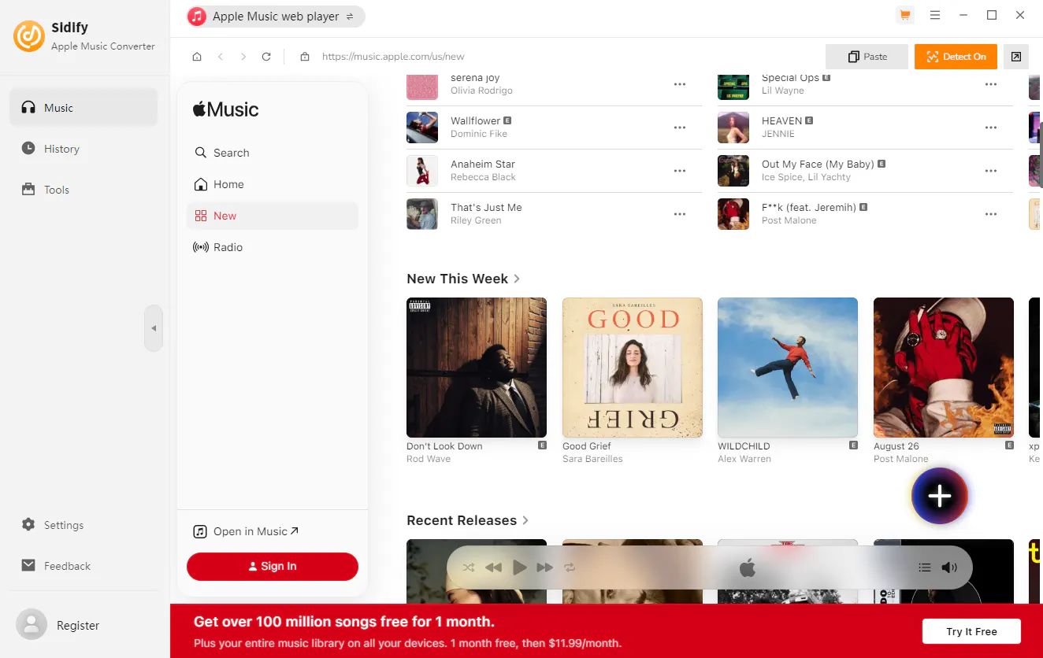Open the Tools section
Screen dimensions: 1043x658
coord(84,190)
